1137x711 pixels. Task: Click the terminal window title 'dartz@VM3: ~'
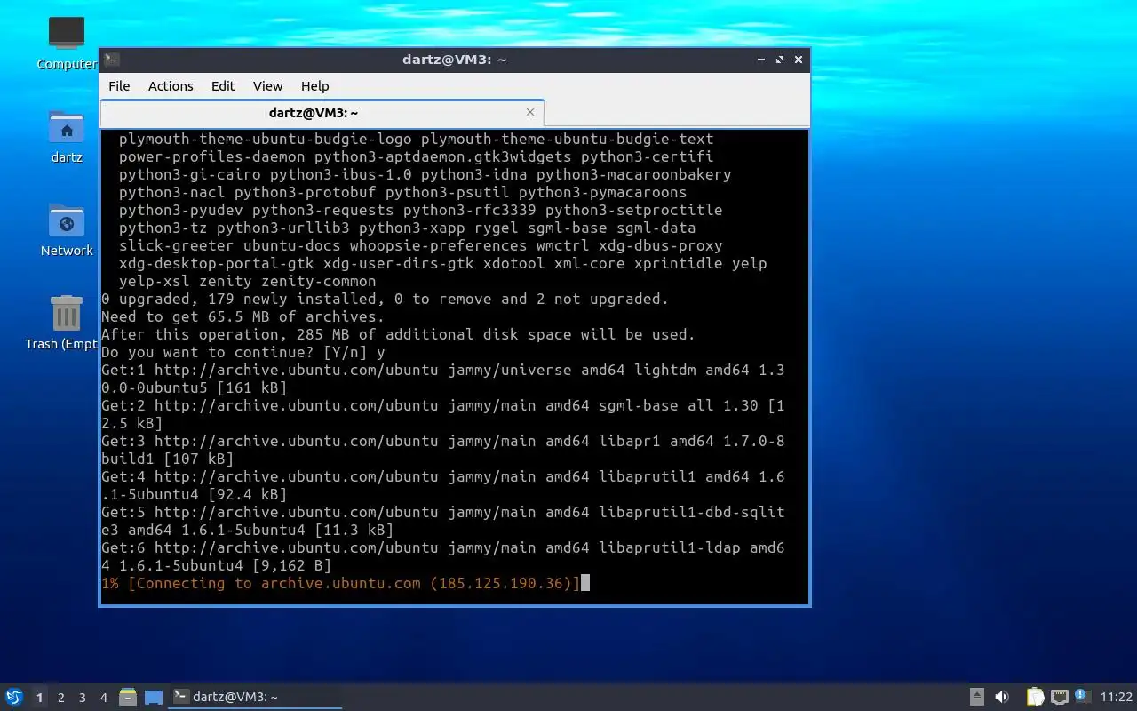point(455,60)
